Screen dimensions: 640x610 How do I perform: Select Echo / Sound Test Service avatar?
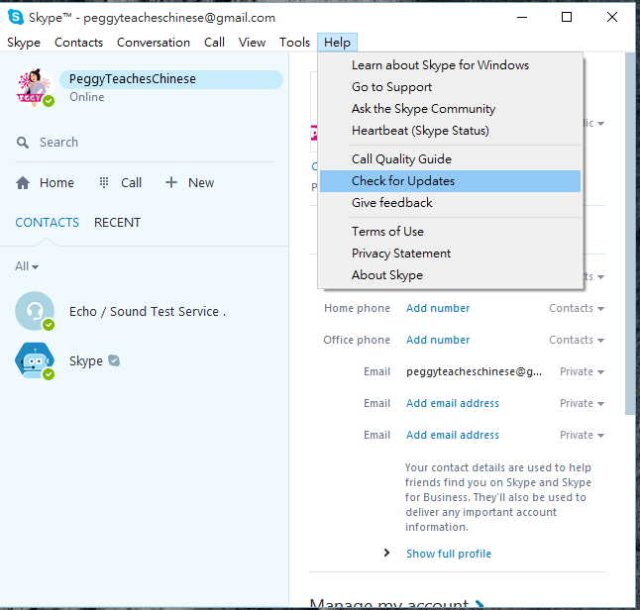(35, 311)
